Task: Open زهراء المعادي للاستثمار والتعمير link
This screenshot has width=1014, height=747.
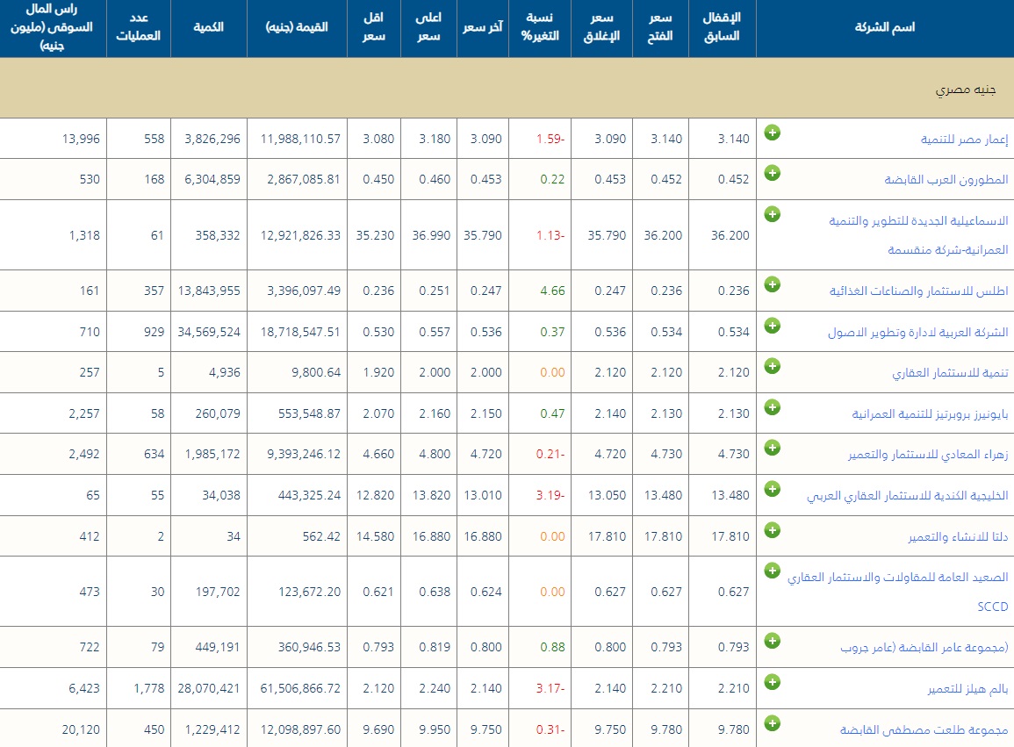Action: point(928,455)
